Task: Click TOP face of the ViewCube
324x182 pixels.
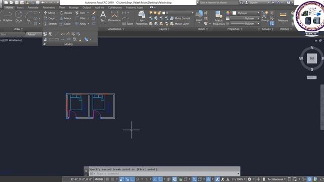Action: [312, 59]
